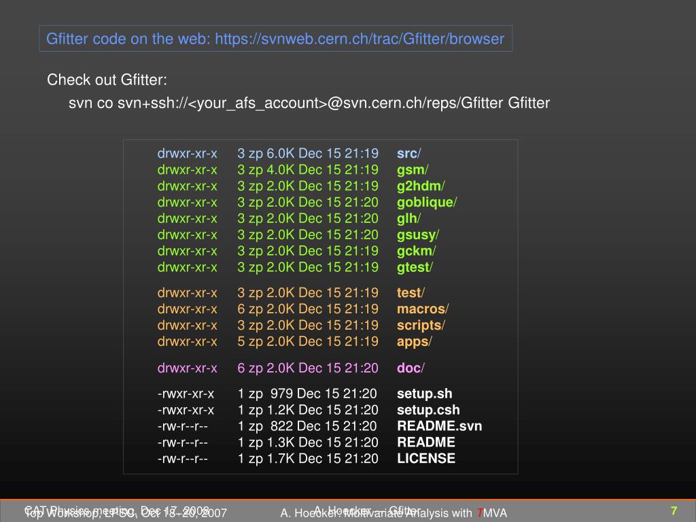Click '1 zp 979 Dec 15 21:20' in setup.sh row
This screenshot has height=522, width=696.
click(x=307, y=394)
